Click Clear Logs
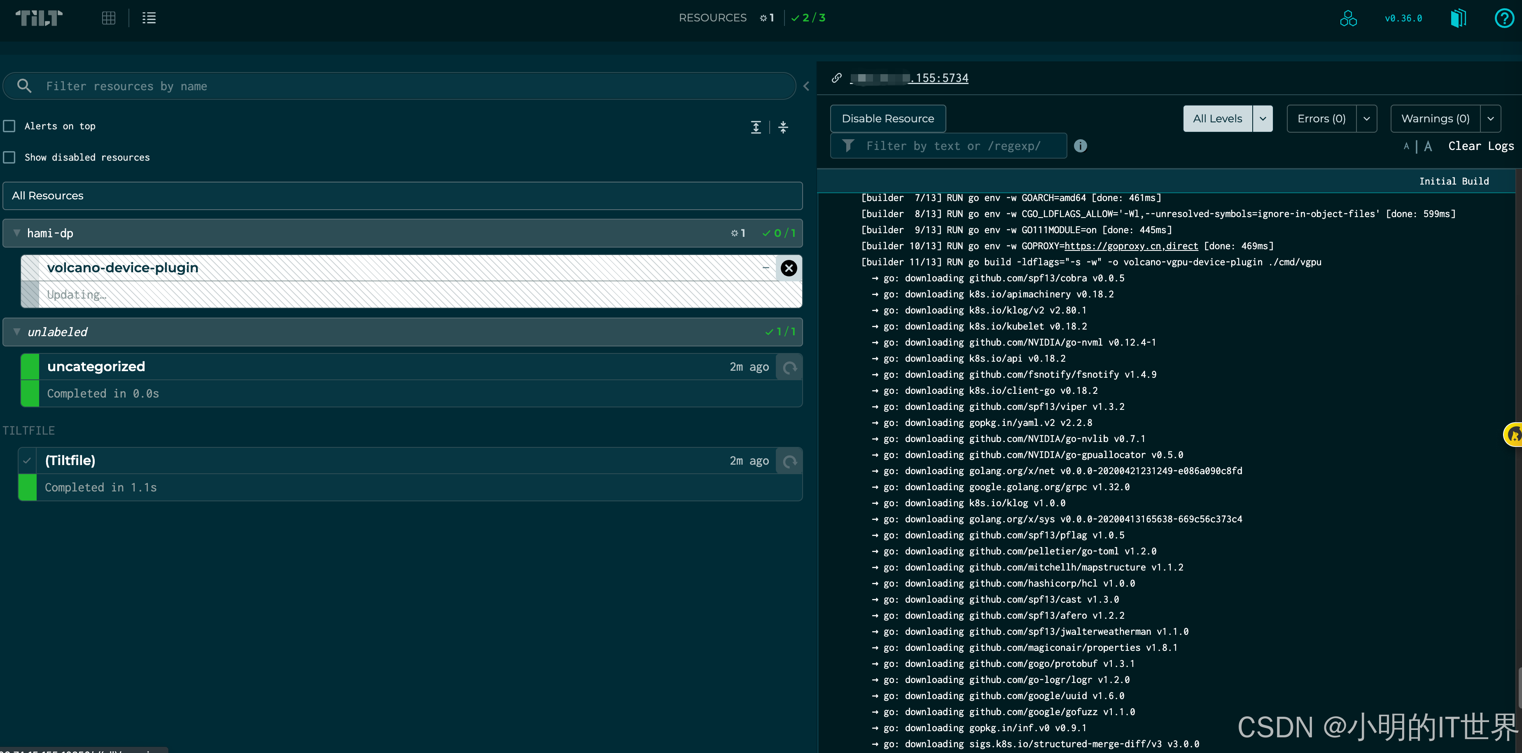Image resolution: width=1522 pixels, height=753 pixels. pyautogui.click(x=1481, y=146)
